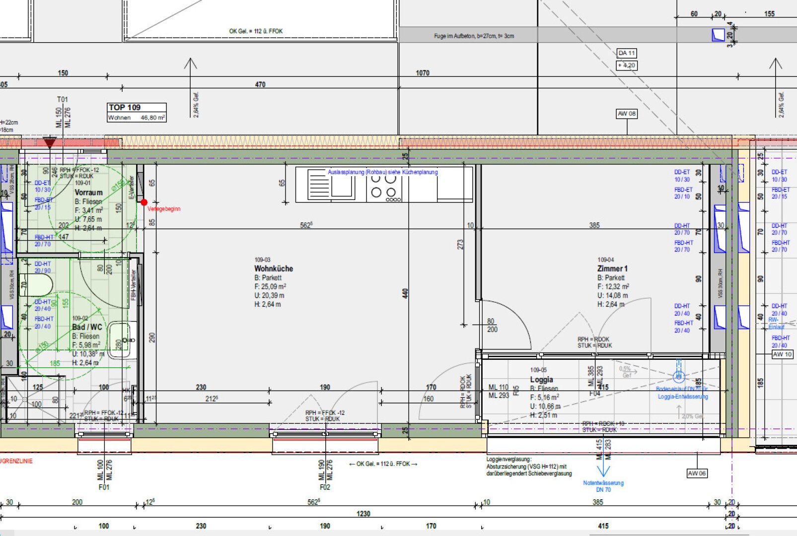Click the area value 'F: 12,32 m²'

coord(613,286)
